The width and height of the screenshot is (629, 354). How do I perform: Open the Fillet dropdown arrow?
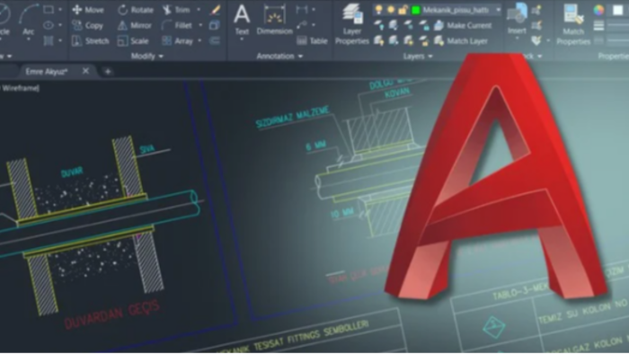[200, 25]
